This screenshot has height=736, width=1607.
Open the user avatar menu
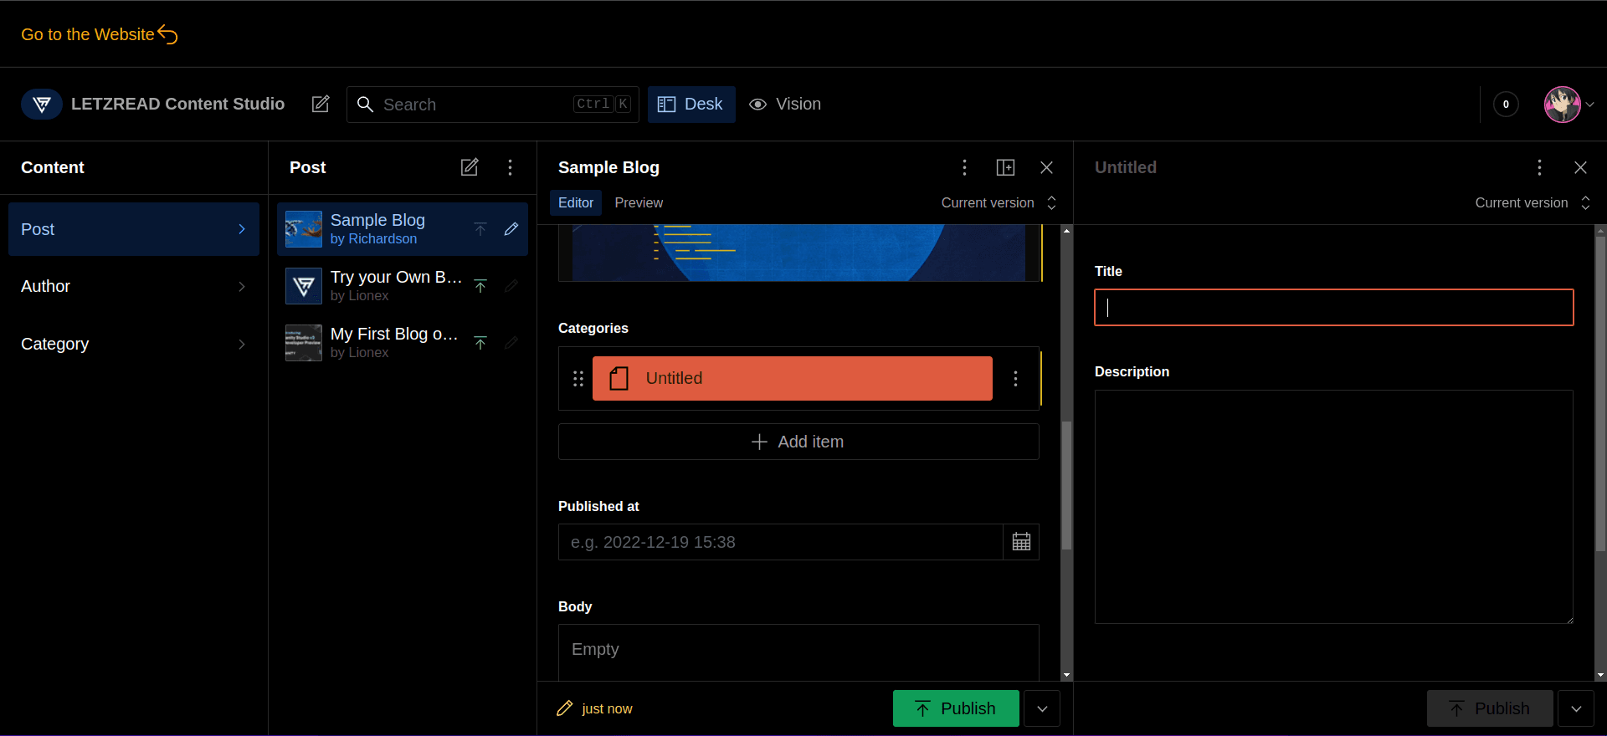(x=1568, y=104)
